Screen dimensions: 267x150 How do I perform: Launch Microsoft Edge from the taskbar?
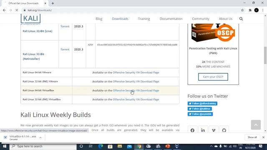click(x=101, y=146)
